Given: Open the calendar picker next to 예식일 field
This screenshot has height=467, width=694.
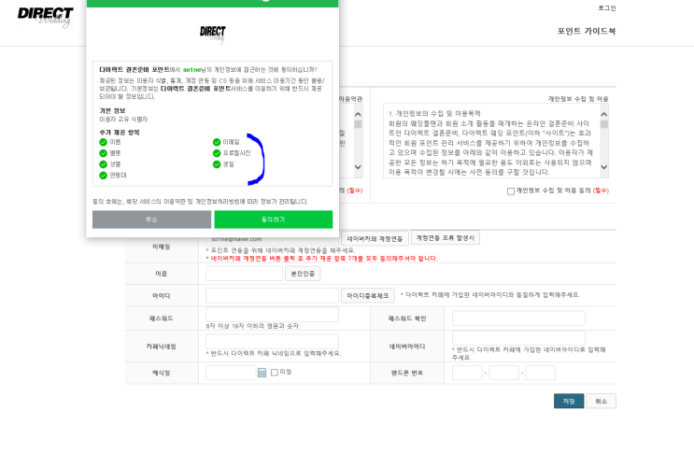Looking at the screenshot, I should coord(262,373).
